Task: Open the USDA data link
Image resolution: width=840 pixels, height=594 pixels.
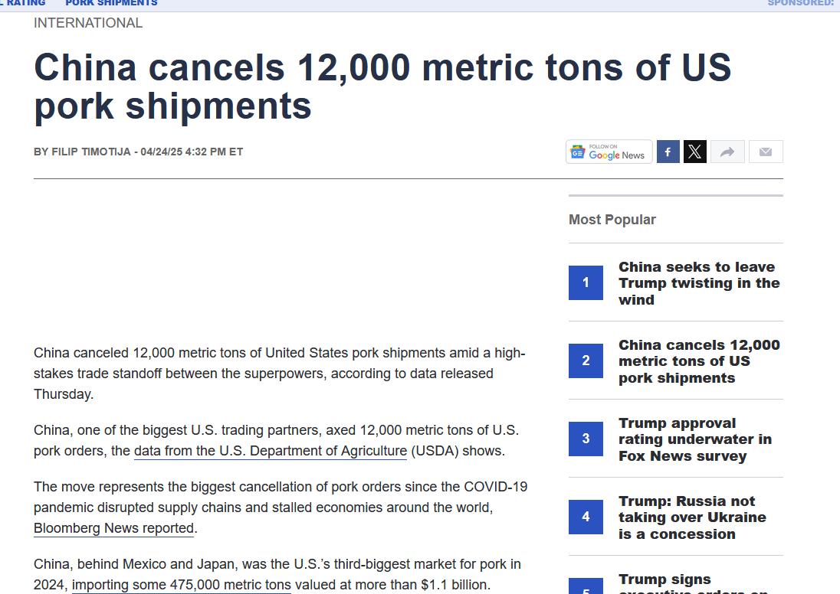Action: pos(271,451)
